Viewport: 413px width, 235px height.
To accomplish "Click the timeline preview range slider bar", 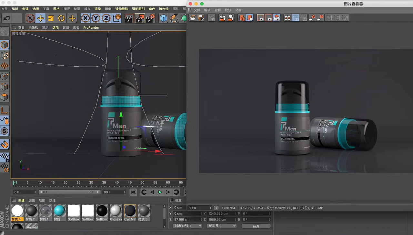I will [69, 192].
